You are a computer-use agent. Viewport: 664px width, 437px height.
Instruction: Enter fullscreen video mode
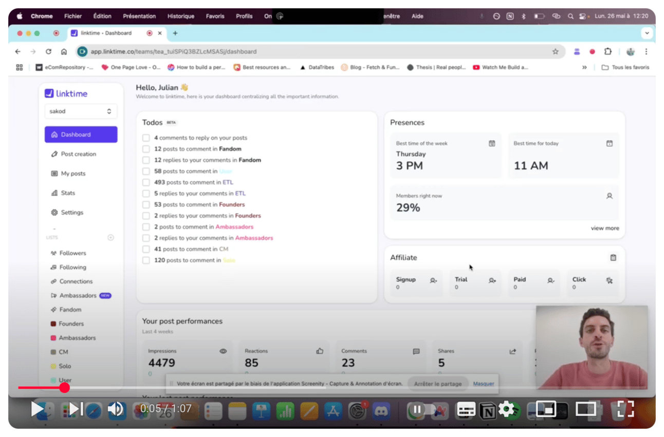[x=625, y=409]
